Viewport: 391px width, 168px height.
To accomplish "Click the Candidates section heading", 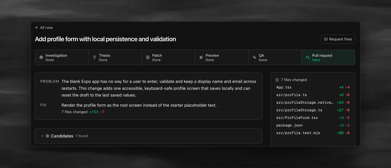I will pyautogui.click(x=62, y=136).
